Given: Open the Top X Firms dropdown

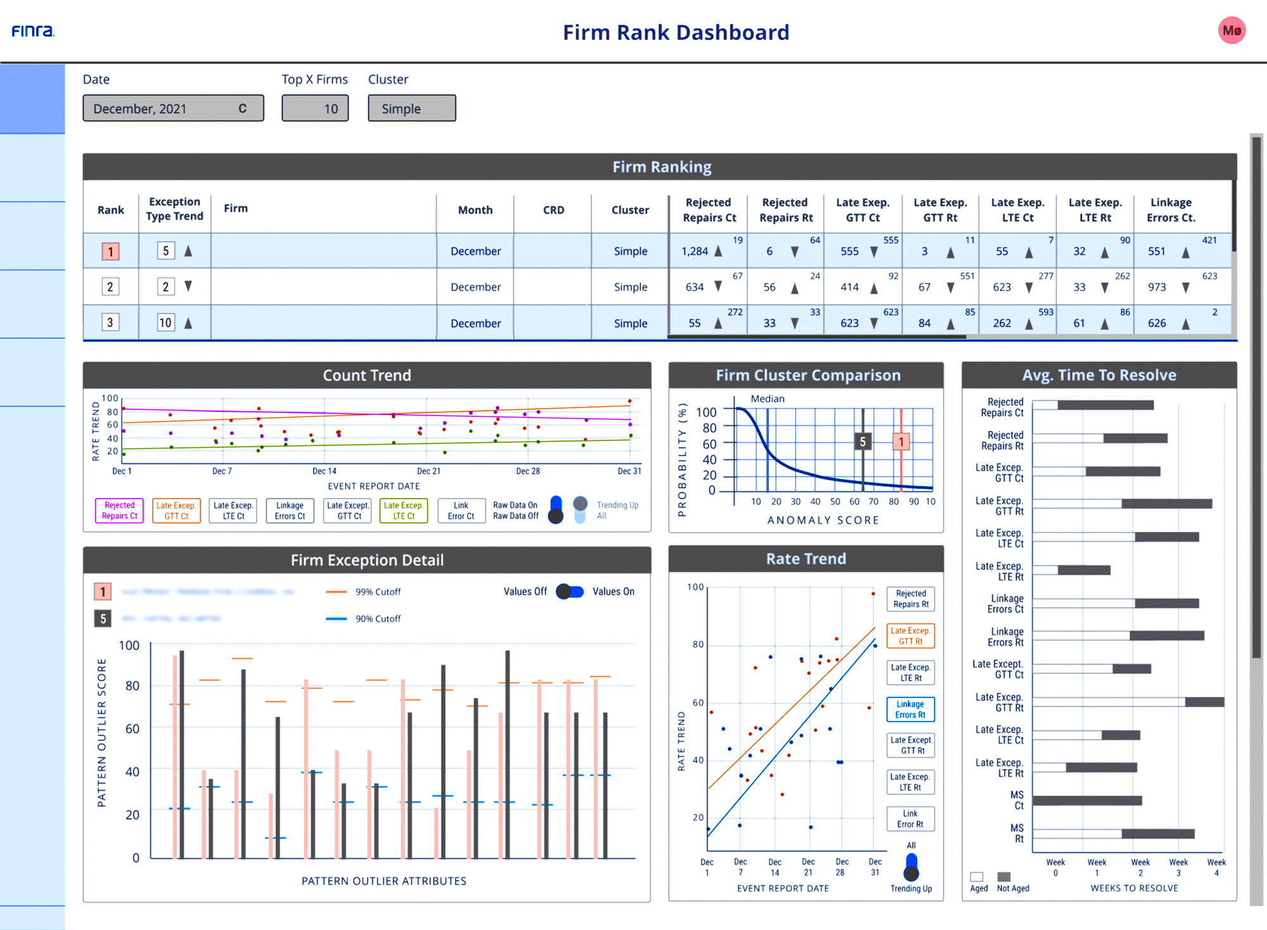Looking at the screenshot, I should coord(315,108).
